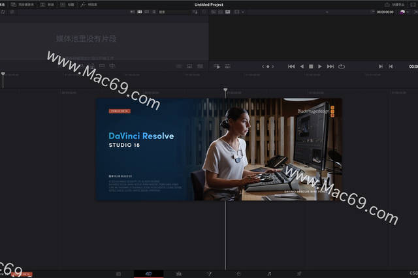Toggle bypass color grades and effects
Image resolution: width=418 pixels, height=278 pixels.
[402, 12]
